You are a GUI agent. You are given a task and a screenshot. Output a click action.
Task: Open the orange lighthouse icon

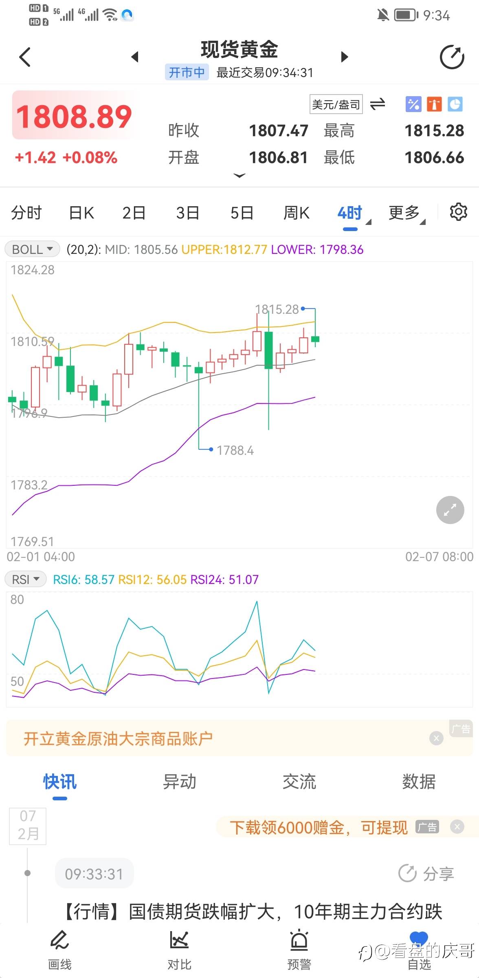tap(434, 104)
